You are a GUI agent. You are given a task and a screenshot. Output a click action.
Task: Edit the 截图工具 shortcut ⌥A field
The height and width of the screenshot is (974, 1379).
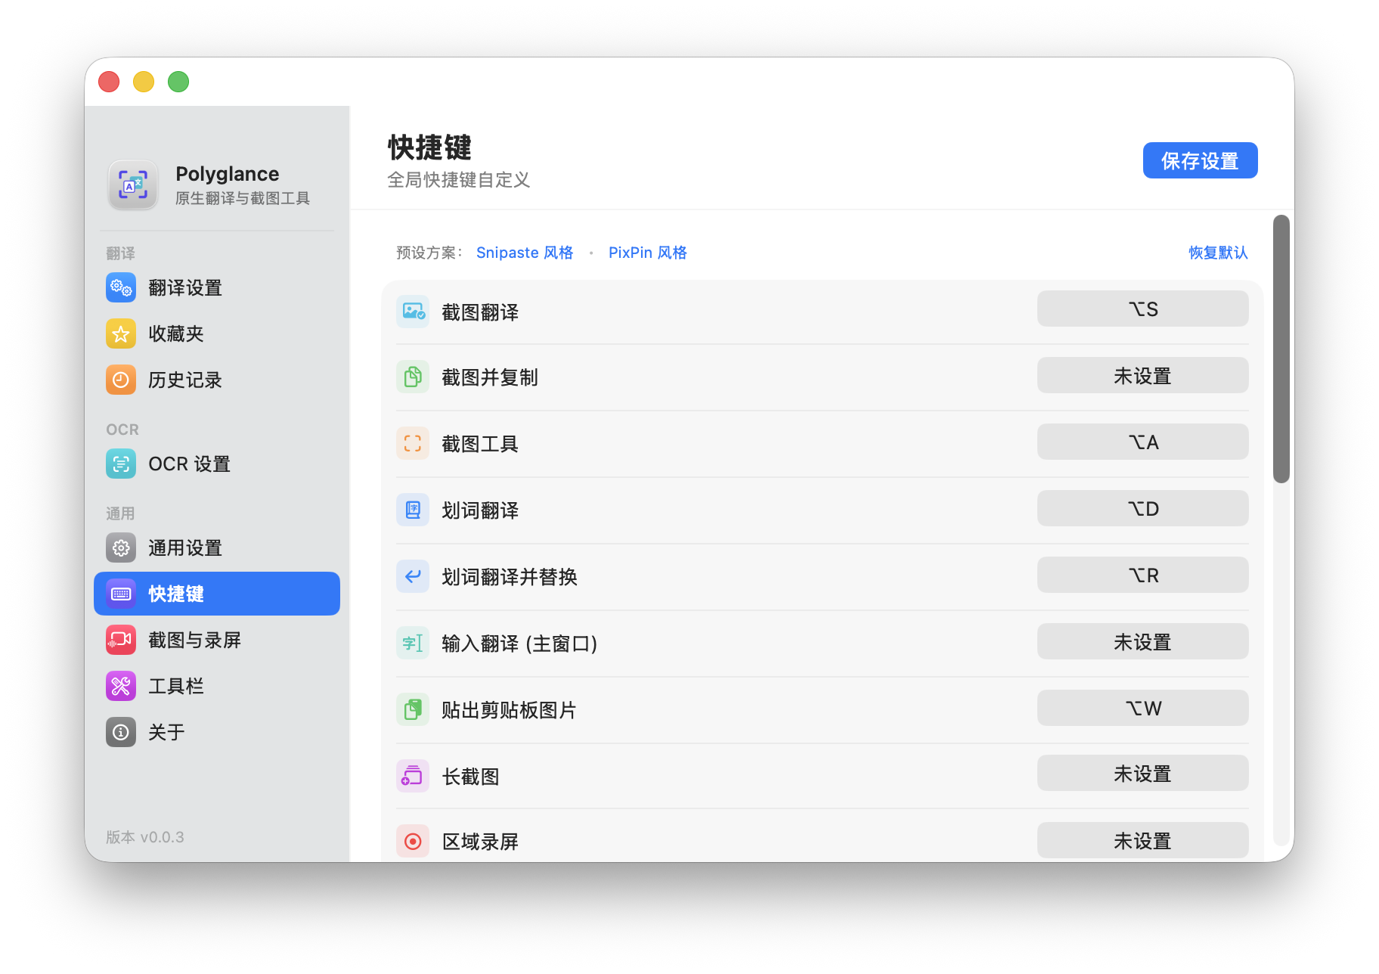click(1142, 442)
